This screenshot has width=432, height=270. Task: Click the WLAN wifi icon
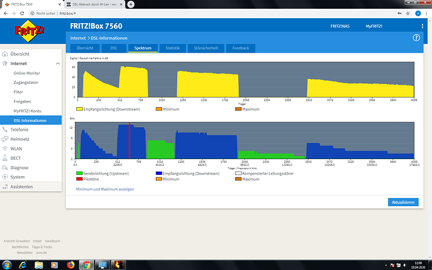pos(4,148)
